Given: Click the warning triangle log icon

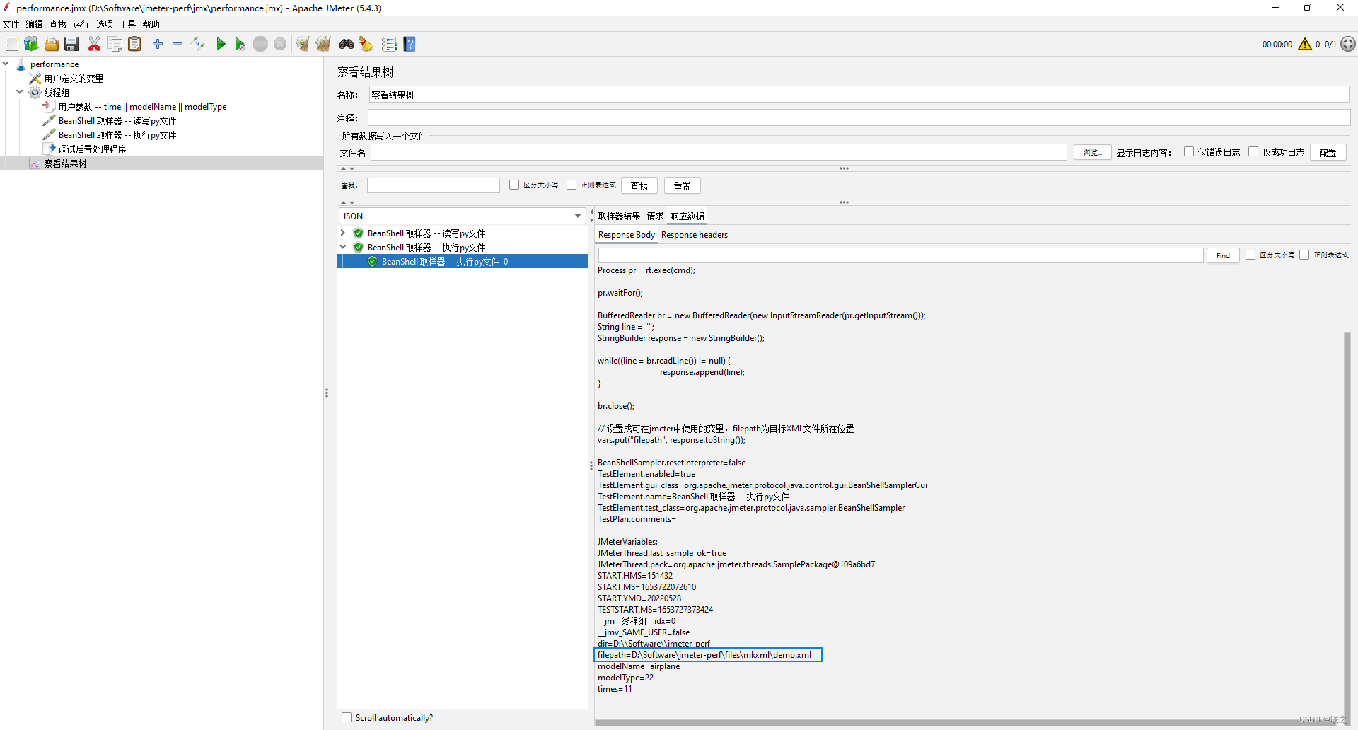Looking at the screenshot, I should coord(1305,44).
